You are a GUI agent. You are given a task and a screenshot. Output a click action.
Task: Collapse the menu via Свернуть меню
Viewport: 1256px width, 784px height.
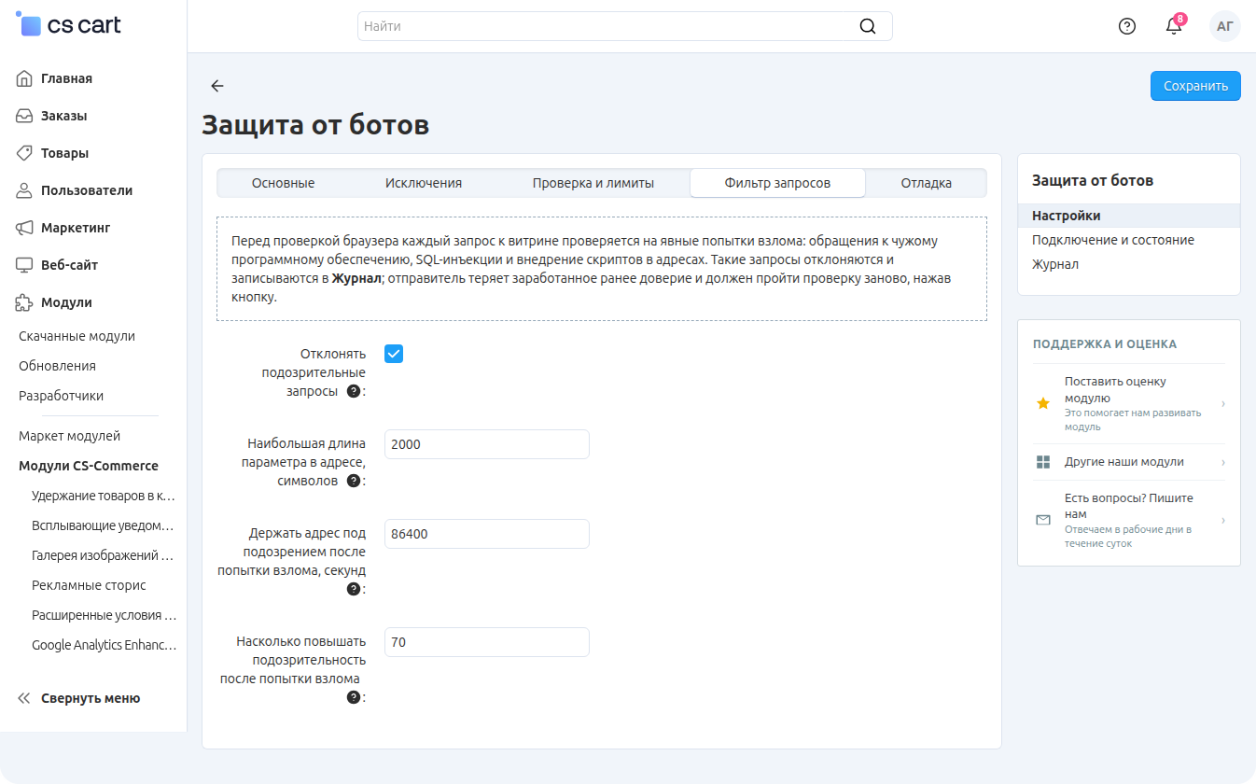coord(79,698)
